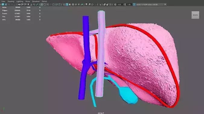Toggle the Safe Title icon
Image resolution: width=204 pixels, height=114 pixels.
59,4
